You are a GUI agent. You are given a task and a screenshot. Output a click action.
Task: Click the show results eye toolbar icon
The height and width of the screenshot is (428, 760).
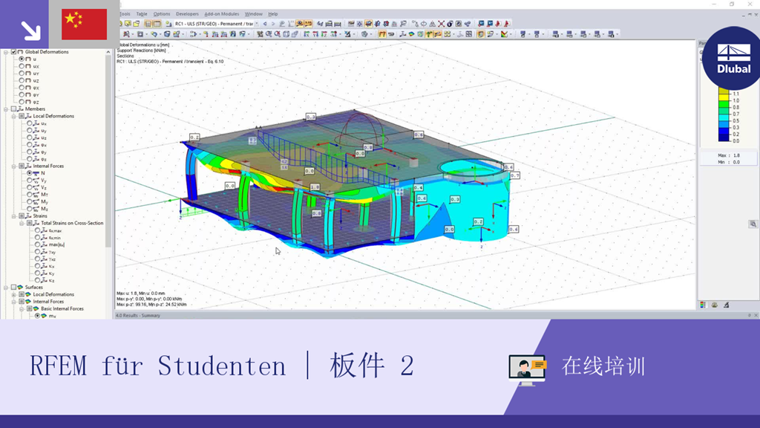[x=300, y=24]
